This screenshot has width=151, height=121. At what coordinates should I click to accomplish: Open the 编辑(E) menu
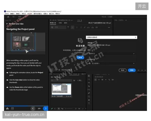click(12, 14)
